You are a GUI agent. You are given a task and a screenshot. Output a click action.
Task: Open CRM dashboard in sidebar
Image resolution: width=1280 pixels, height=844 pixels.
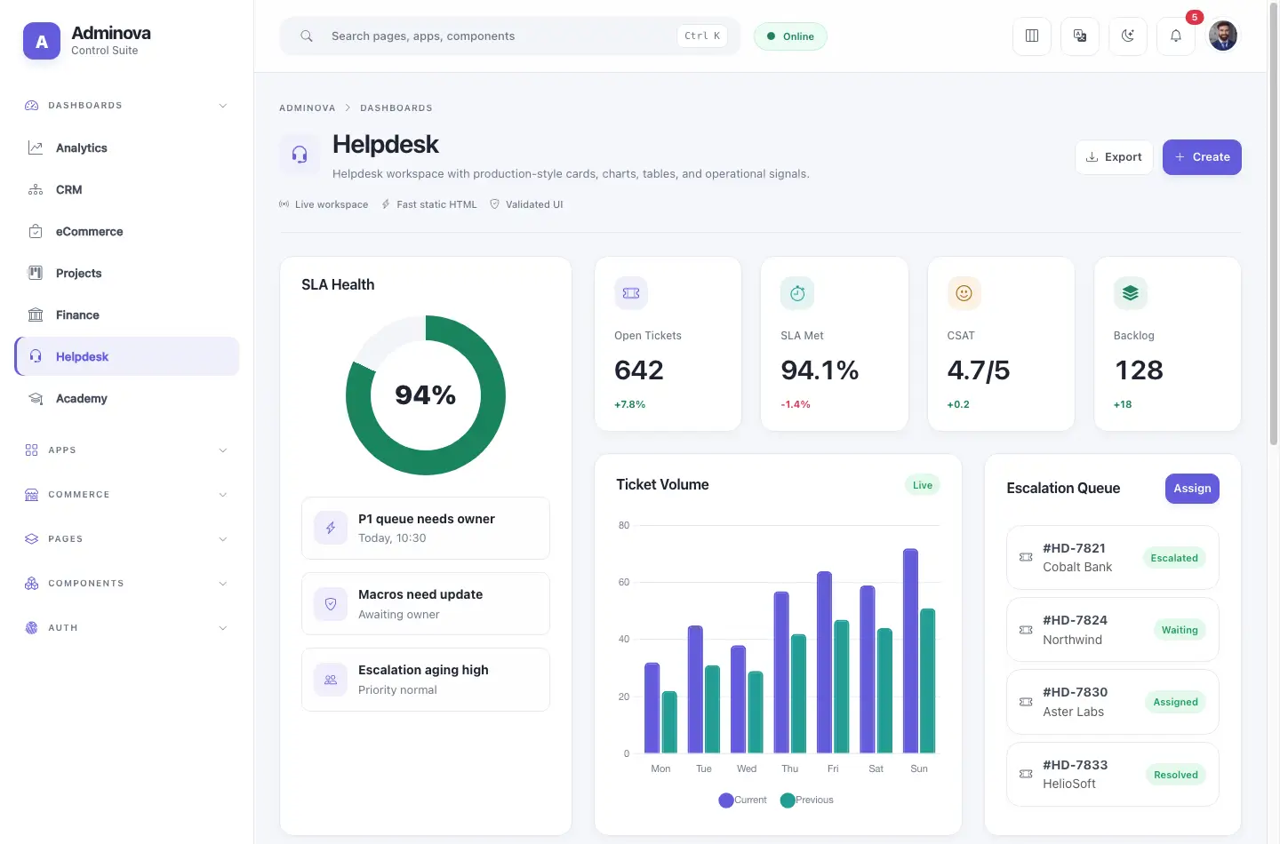click(x=127, y=190)
